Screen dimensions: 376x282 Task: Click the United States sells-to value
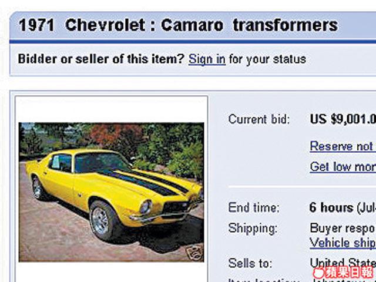[343, 263]
